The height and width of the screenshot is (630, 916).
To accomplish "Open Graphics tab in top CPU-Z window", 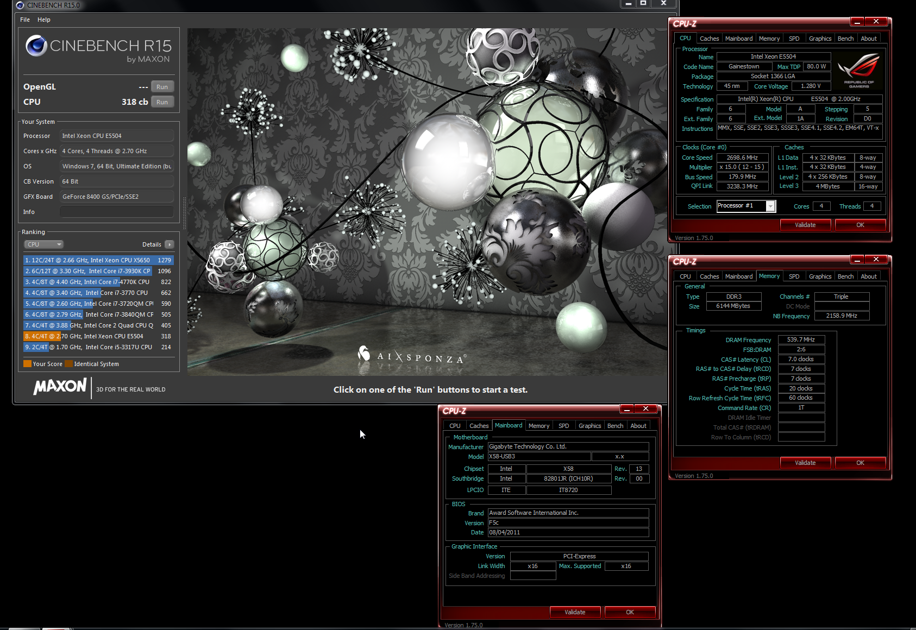I will pos(820,39).
